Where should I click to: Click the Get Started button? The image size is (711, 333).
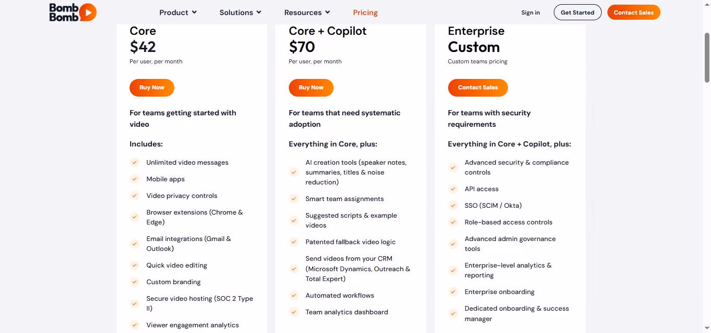(x=577, y=12)
